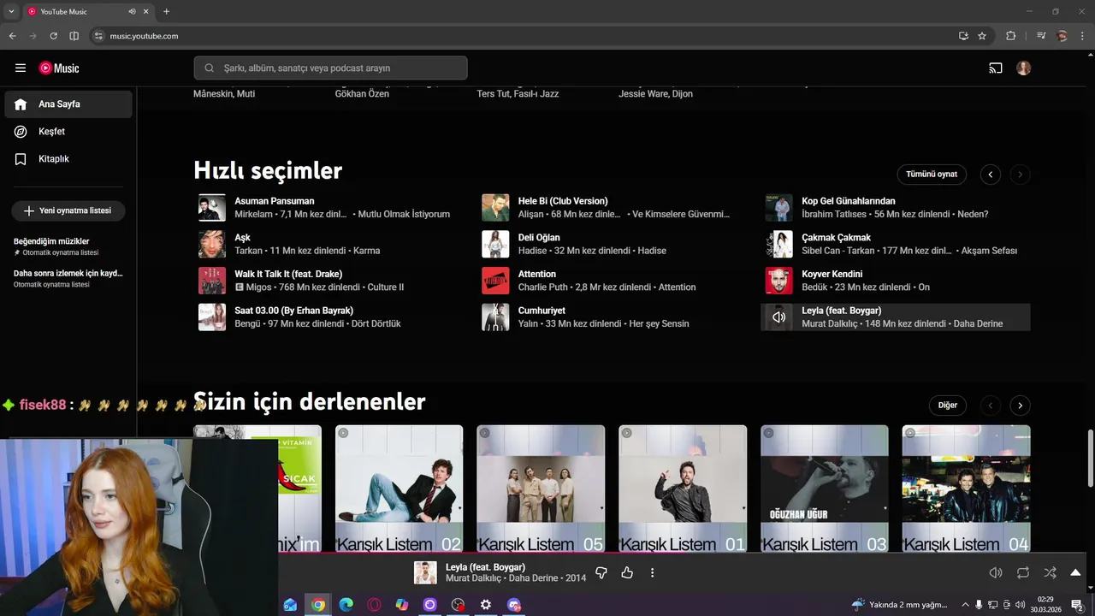Click the address bar URL
This screenshot has width=1095, height=616.
[x=144, y=36]
